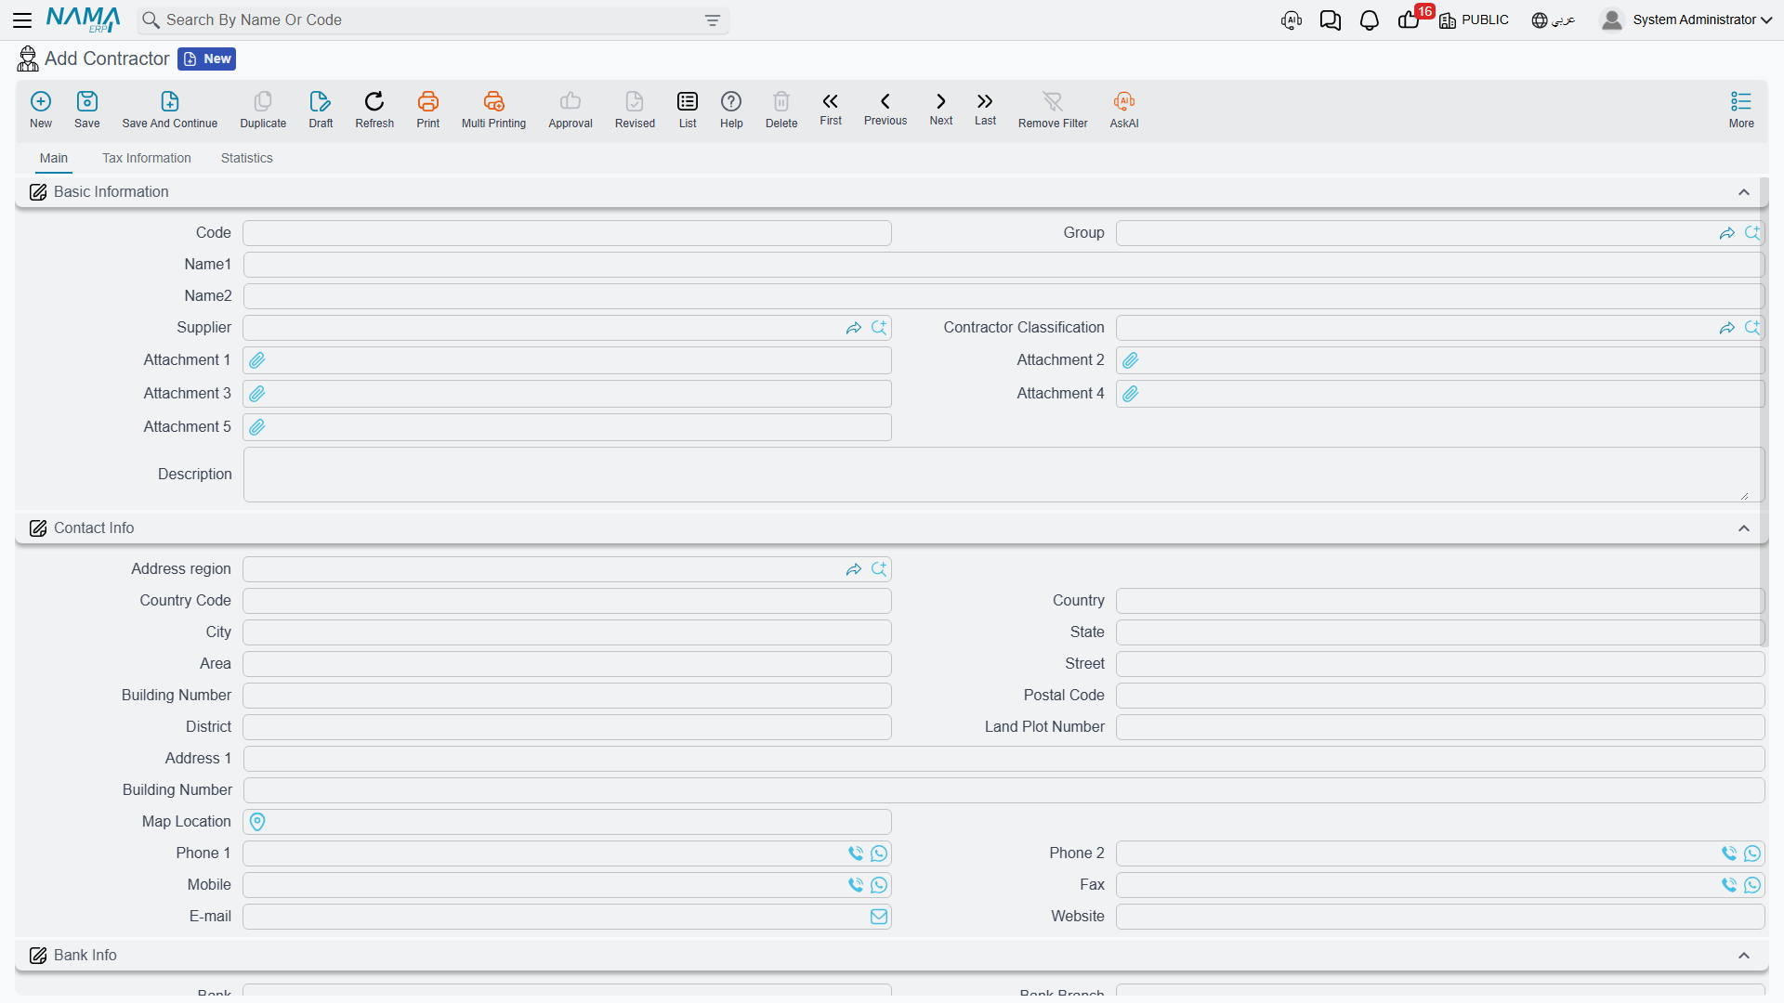Open the hamburger main menu

click(x=22, y=20)
